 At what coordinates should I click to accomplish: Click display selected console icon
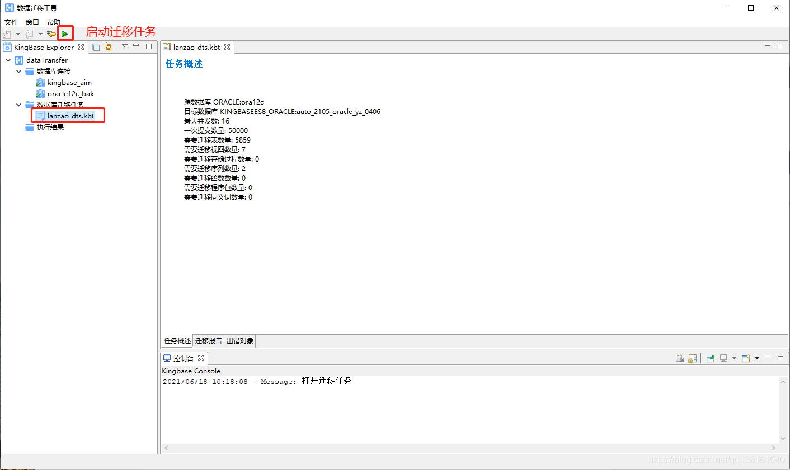pyautogui.click(x=724, y=358)
